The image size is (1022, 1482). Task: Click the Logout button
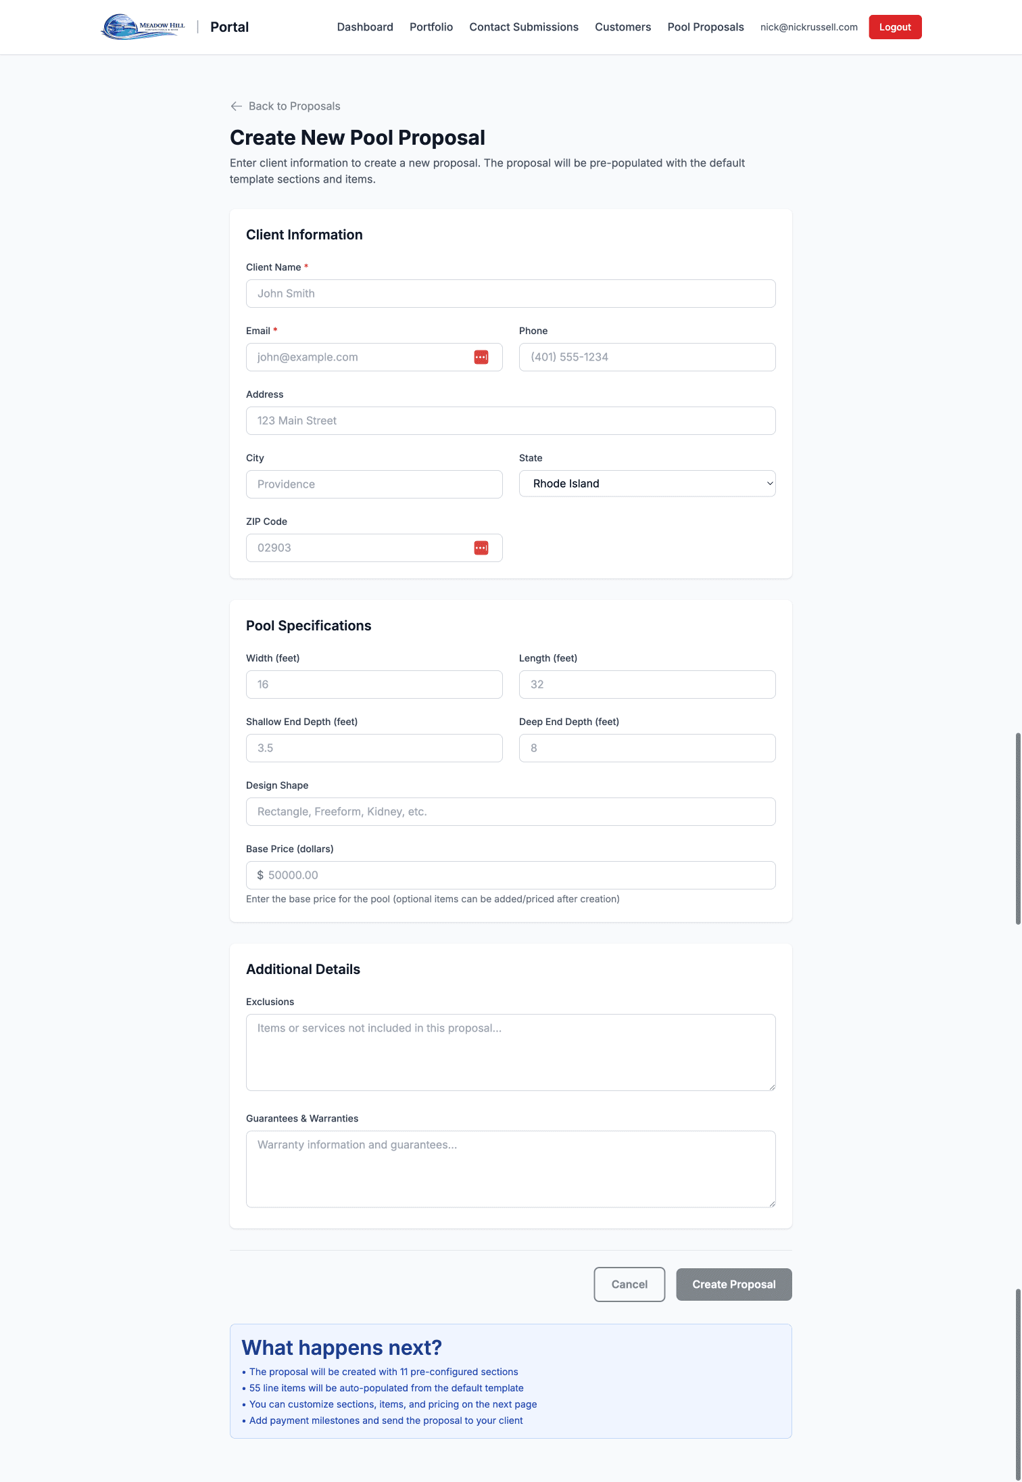(895, 27)
